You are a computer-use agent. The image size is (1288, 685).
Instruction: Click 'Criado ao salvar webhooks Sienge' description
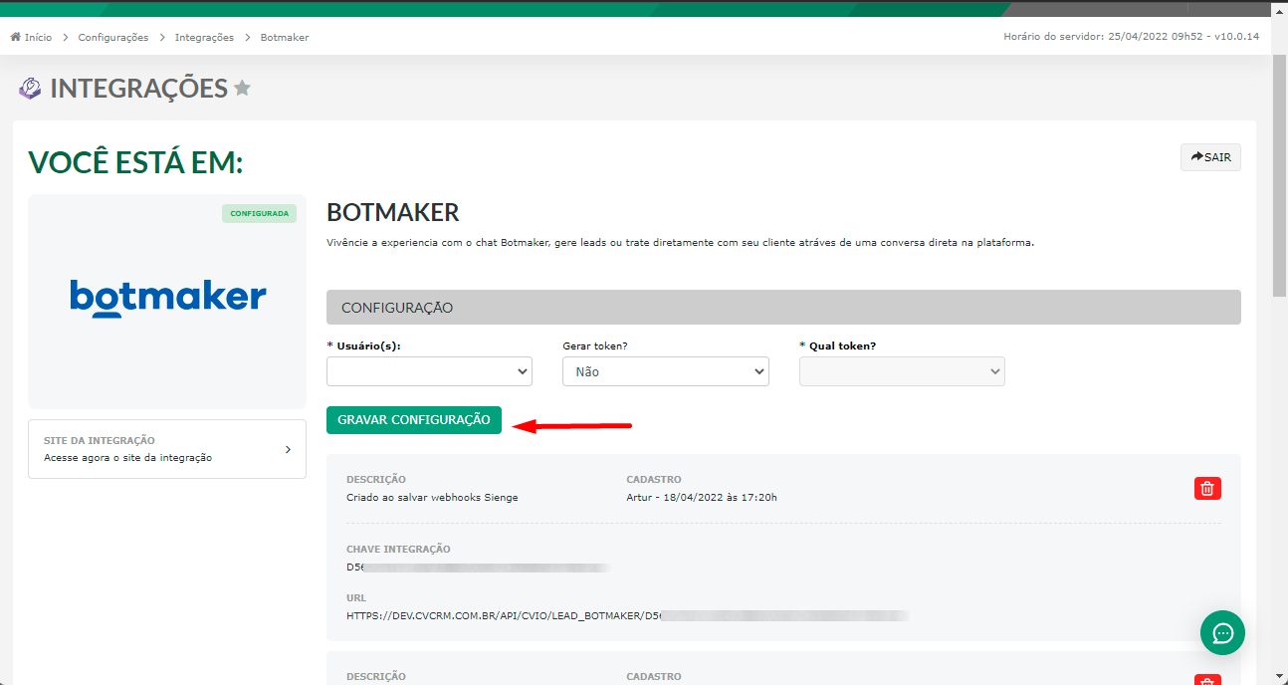pyautogui.click(x=432, y=497)
